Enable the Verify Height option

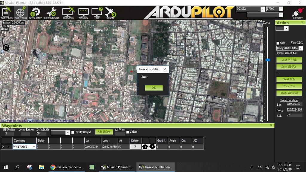click(72, 132)
